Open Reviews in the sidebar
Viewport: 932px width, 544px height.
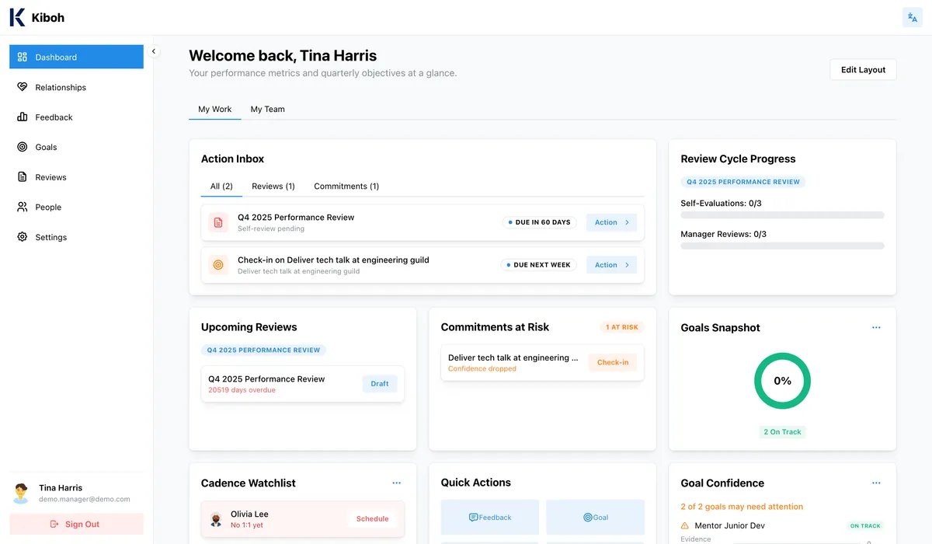(50, 177)
